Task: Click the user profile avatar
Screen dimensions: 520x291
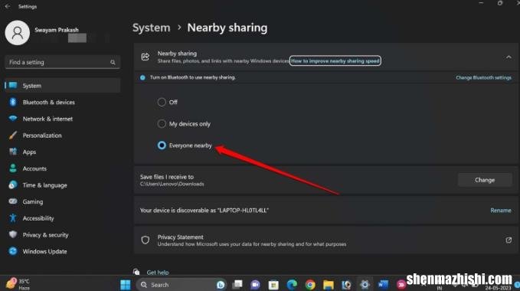Action: (x=18, y=32)
